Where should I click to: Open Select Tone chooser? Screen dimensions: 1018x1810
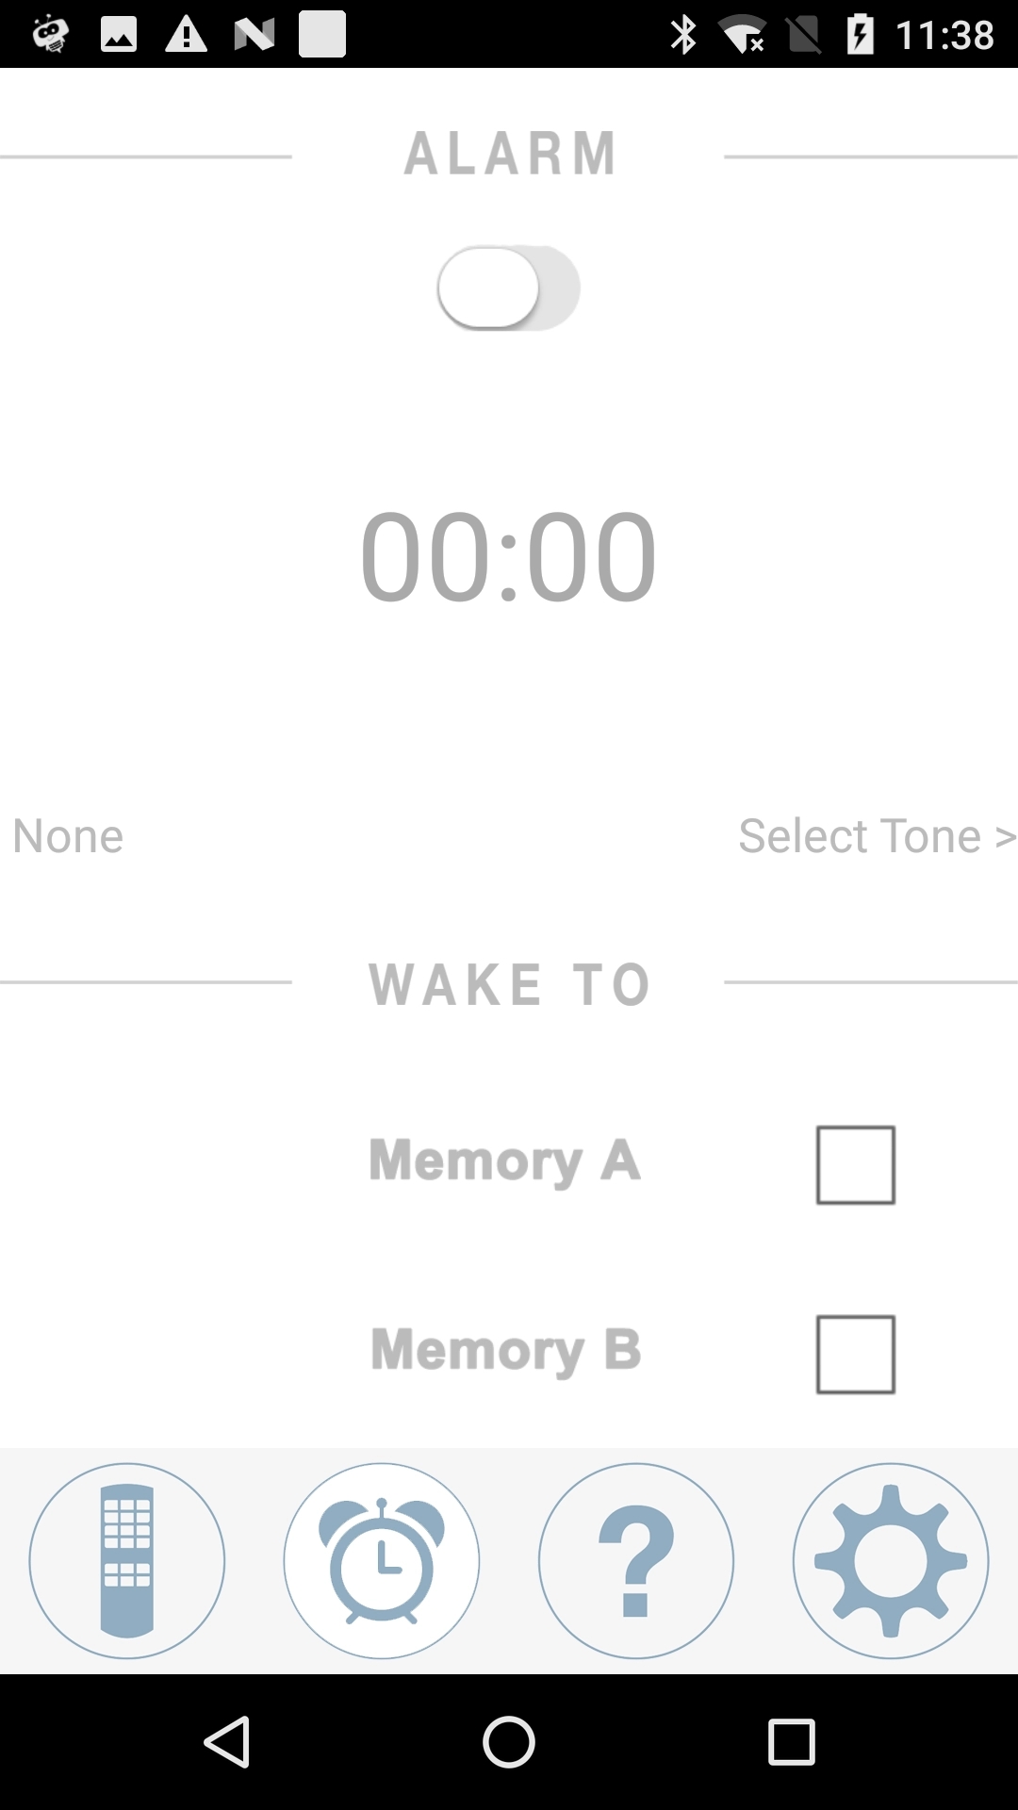coord(877,836)
